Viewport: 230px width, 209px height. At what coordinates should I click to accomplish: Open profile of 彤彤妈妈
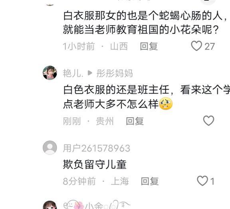click(115, 73)
